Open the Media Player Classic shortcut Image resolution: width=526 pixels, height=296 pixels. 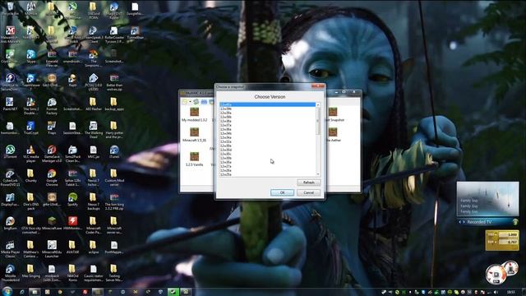coord(10,249)
